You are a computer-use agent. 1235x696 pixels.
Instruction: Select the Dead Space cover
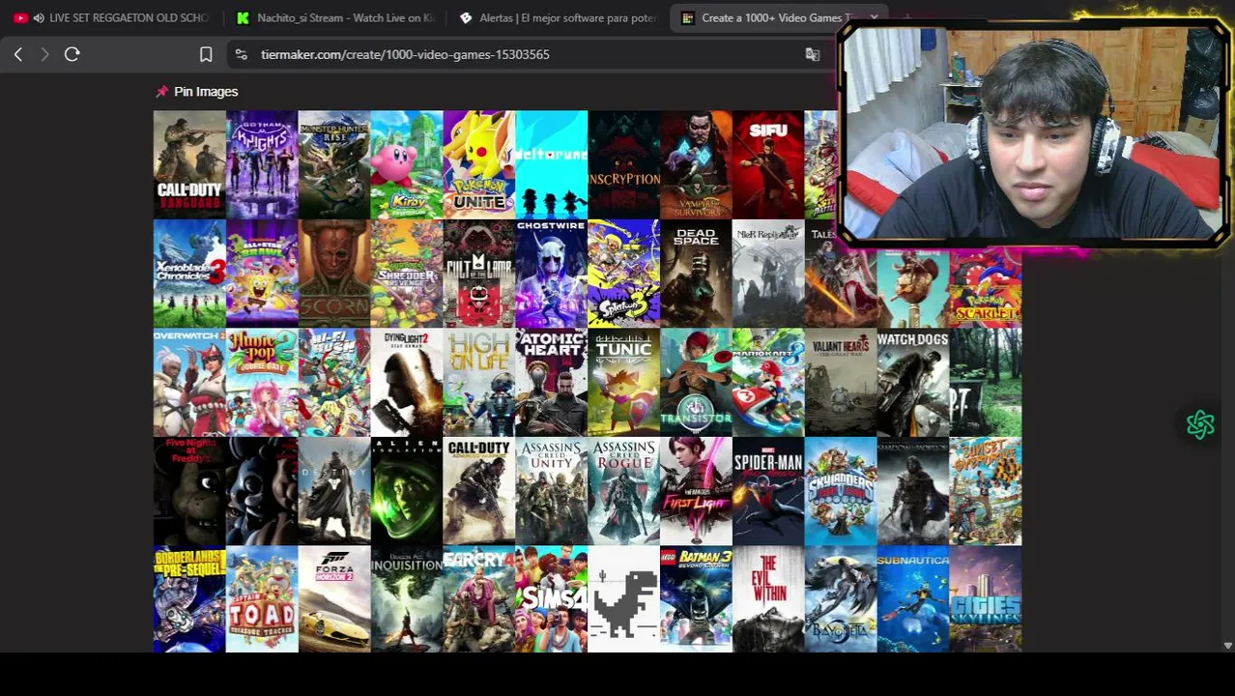pyautogui.click(x=697, y=274)
